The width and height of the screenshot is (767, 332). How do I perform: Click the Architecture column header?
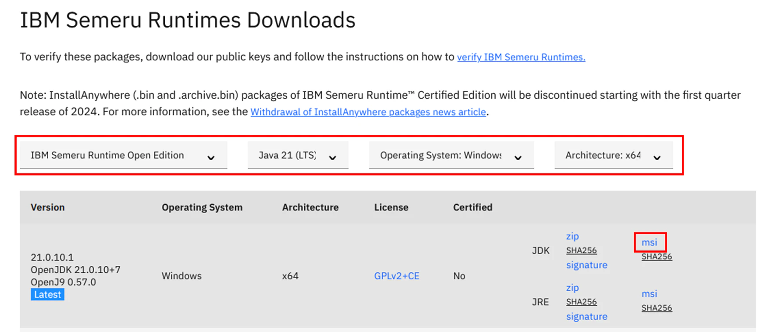tap(310, 207)
